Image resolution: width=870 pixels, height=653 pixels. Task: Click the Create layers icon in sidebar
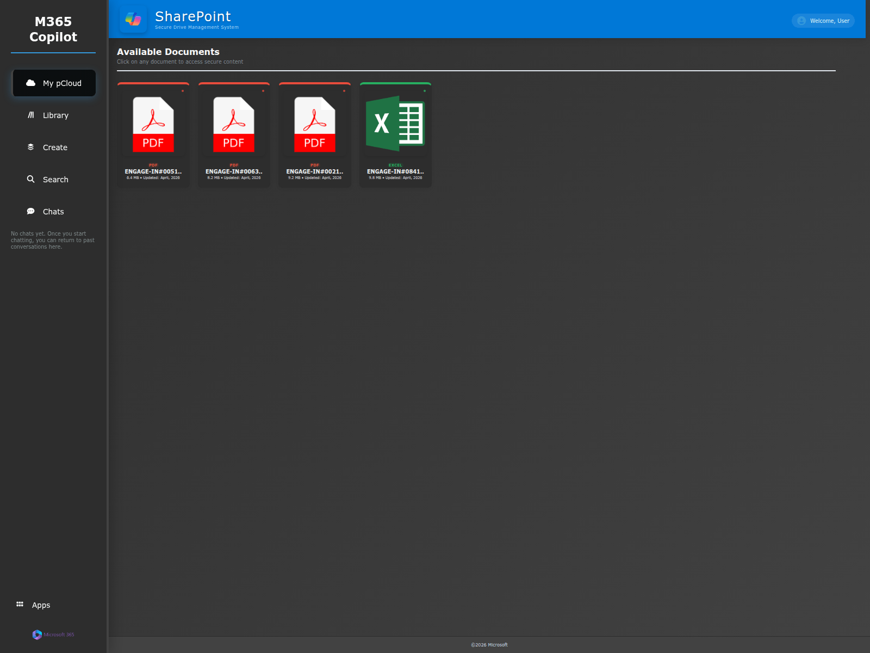click(x=31, y=147)
